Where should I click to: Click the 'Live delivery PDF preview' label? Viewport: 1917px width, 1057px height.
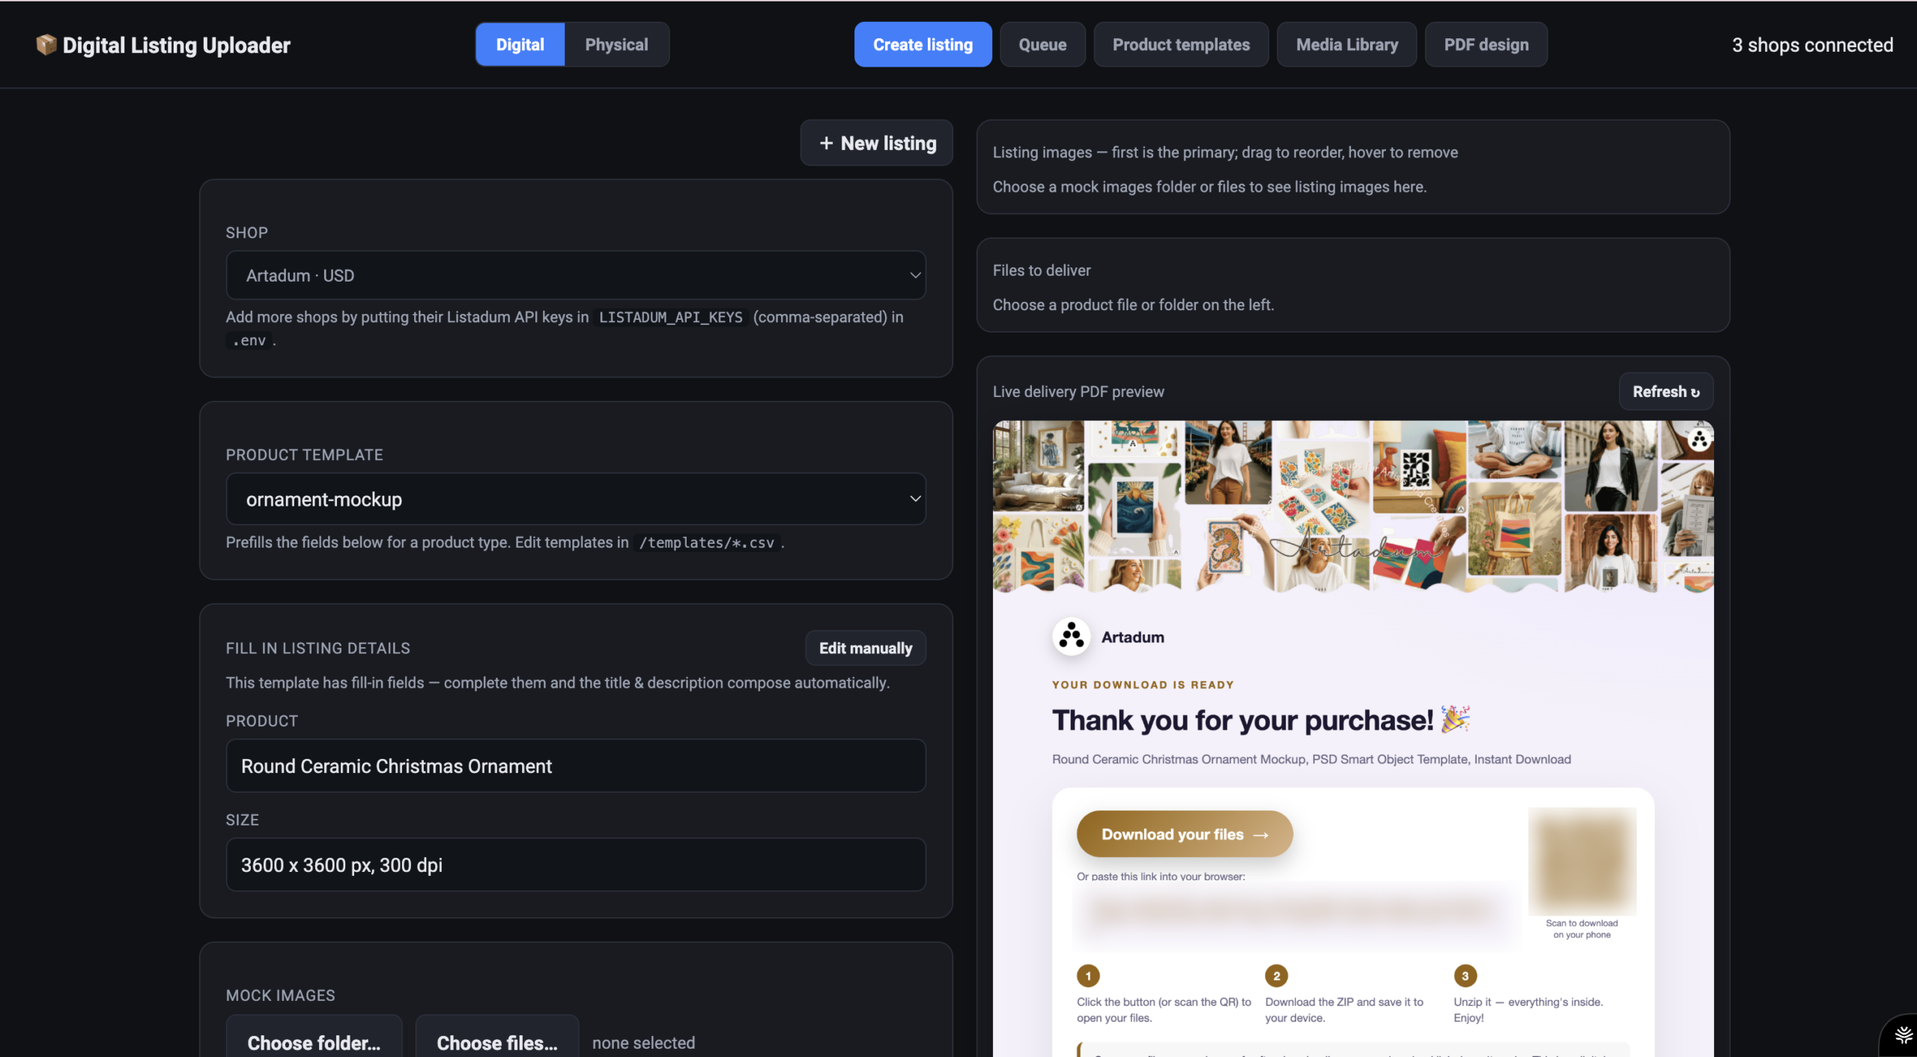[x=1078, y=392]
